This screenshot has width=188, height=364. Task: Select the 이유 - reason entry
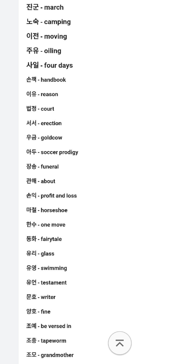[42, 94]
